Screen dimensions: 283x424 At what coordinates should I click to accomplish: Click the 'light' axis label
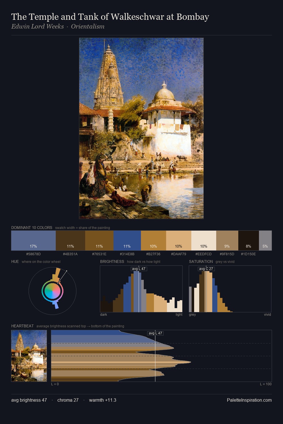(x=179, y=315)
